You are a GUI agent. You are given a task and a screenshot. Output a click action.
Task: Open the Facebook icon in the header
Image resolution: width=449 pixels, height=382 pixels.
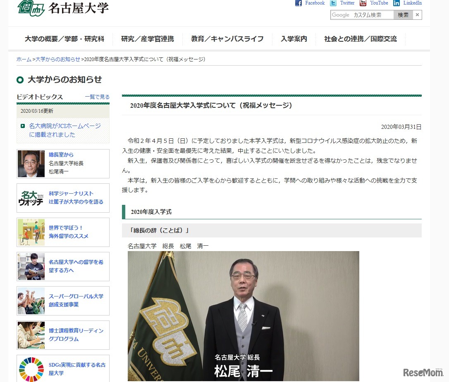[x=298, y=3]
